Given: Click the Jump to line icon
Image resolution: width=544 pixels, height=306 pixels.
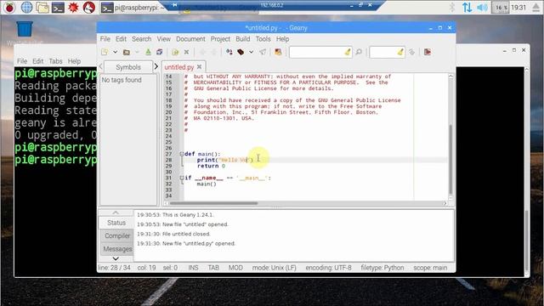Looking at the screenshot, I should pyautogui.click(x=411, y=52).
